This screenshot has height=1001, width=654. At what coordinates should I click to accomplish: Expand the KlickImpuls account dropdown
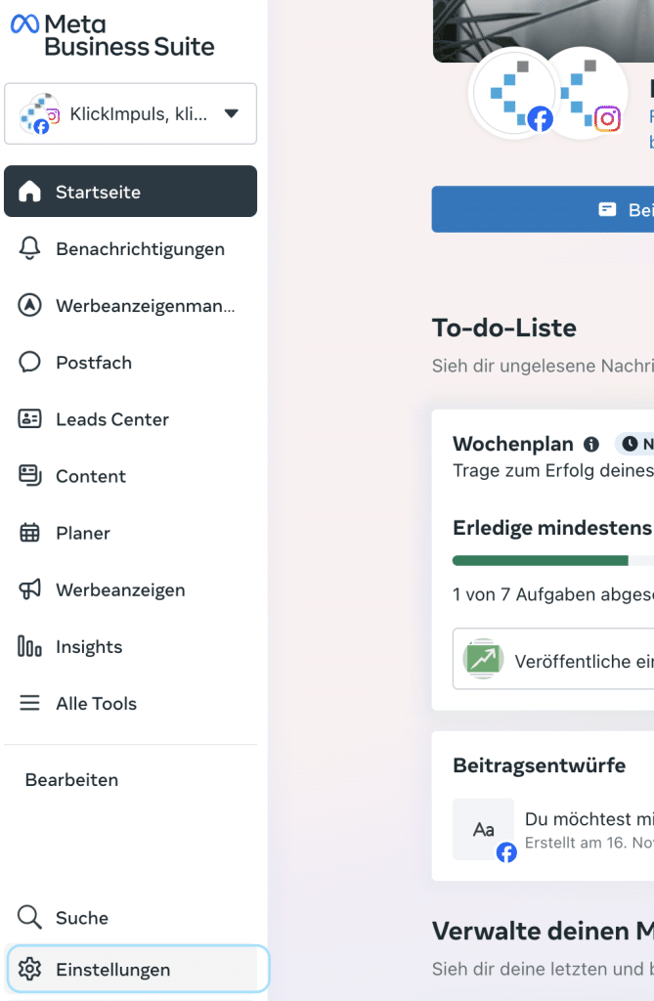coord(231,113)
